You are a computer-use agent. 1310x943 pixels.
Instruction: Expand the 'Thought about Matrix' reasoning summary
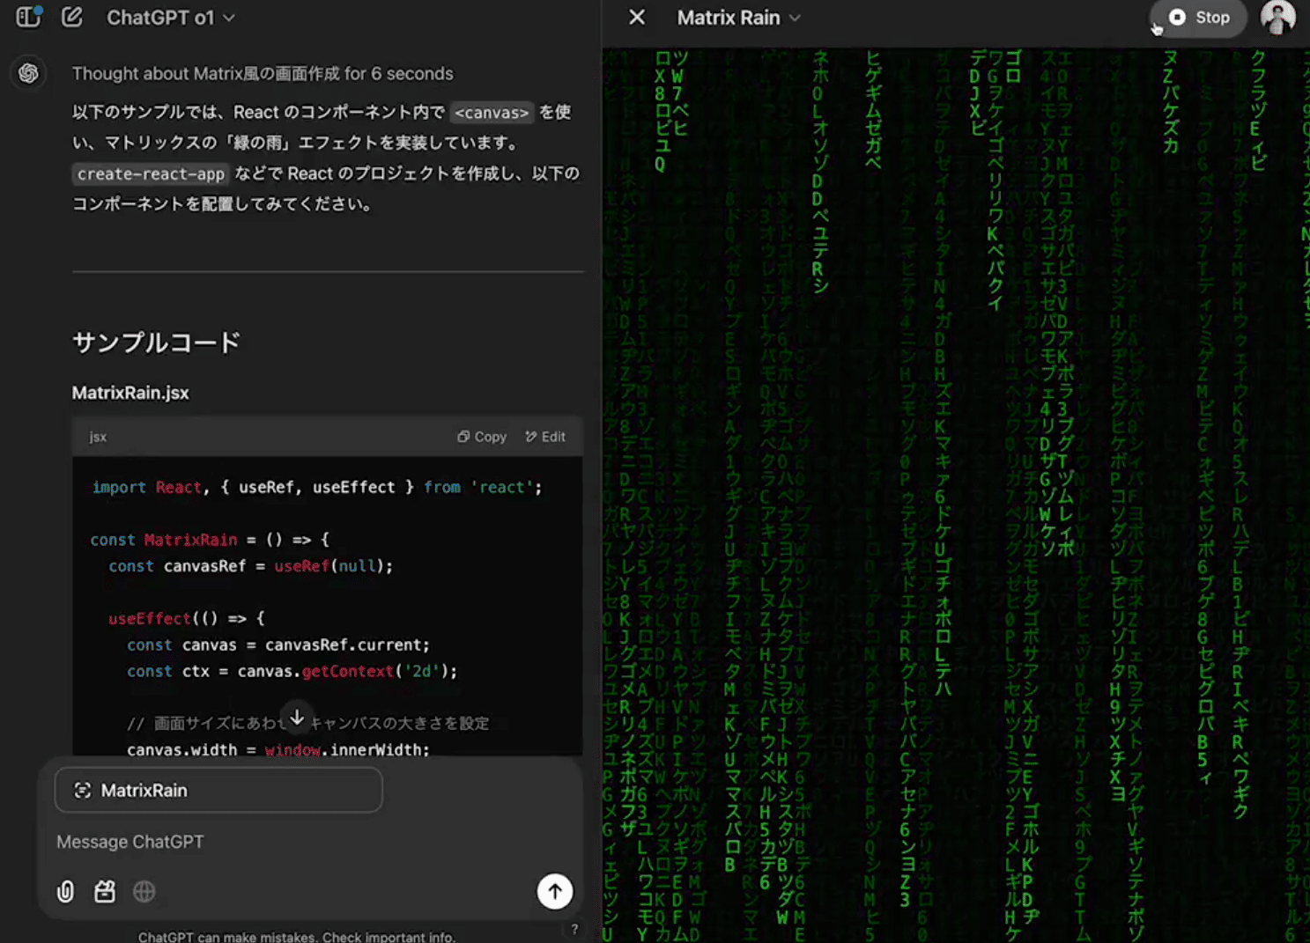pyautogui.click(x=262, y=74)
